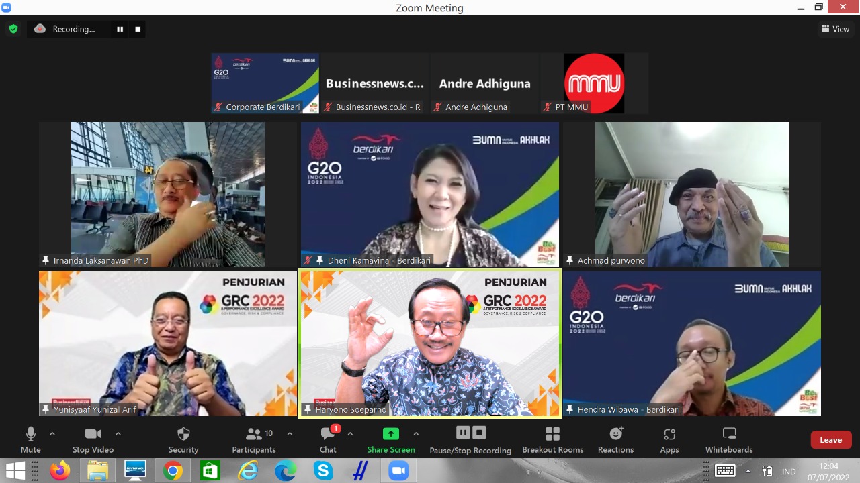This screenshot has height=483, width=860.
Task: Select the PT MMU participant thumbnail
Action: pyautogui.click(x=595, y=83)
